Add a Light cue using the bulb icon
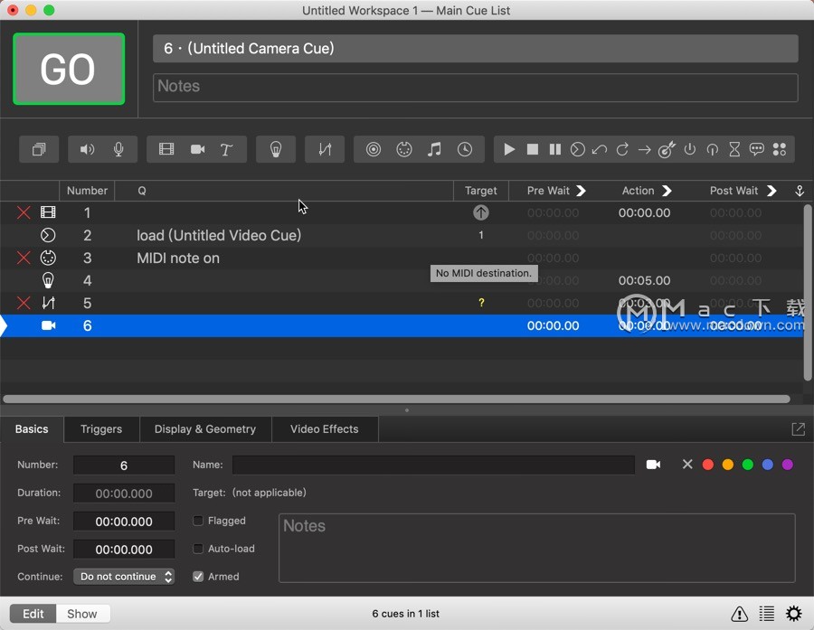This screenshot has width=814, height=630. click(x=276, y=149)
